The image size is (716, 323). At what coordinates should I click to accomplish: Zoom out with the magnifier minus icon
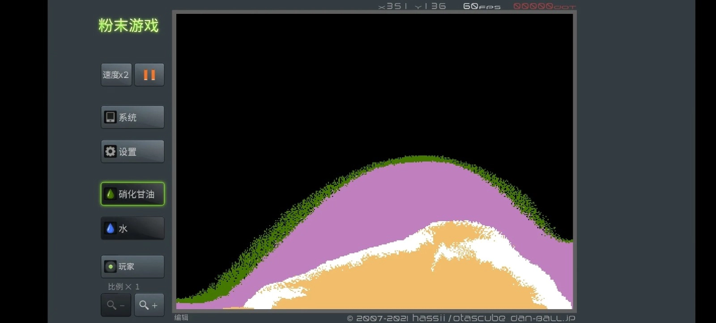point(116,305)
